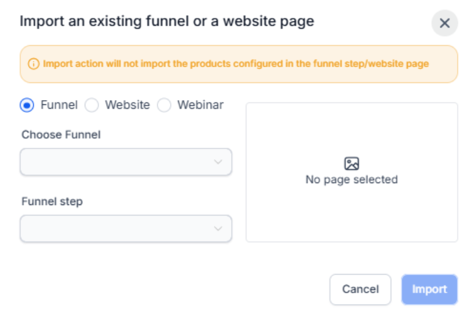
Task: Select the Website radio button
Action: click(x=92, y=105)
